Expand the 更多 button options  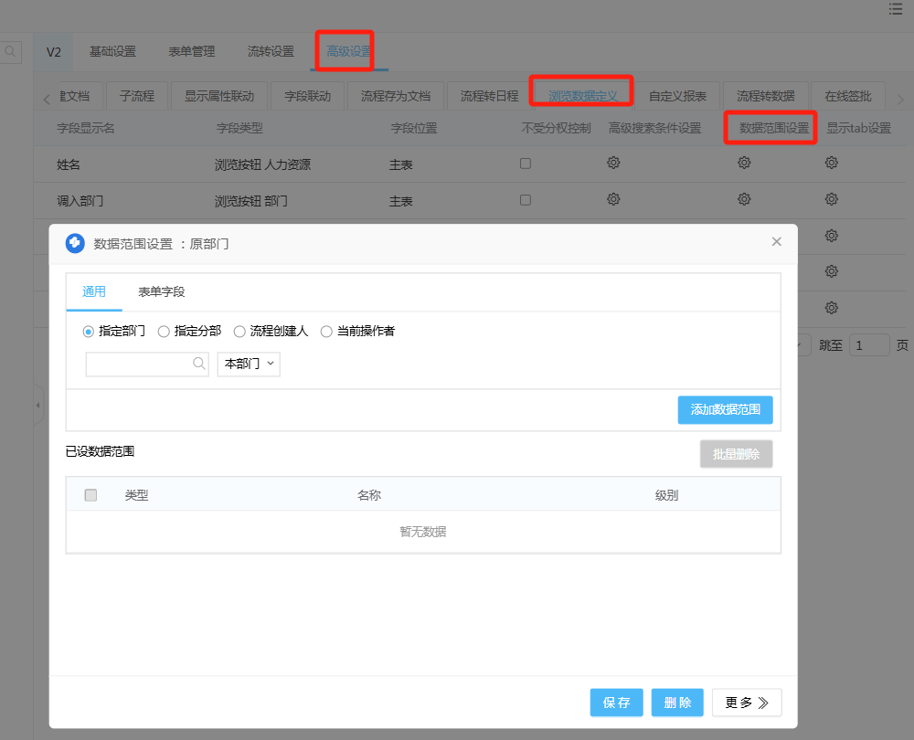746,703
